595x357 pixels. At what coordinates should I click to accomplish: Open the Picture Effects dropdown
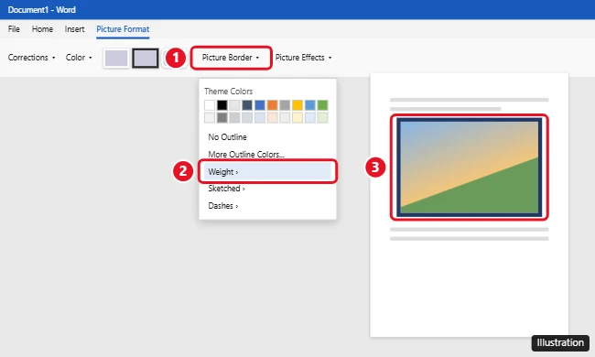point(303,58)
